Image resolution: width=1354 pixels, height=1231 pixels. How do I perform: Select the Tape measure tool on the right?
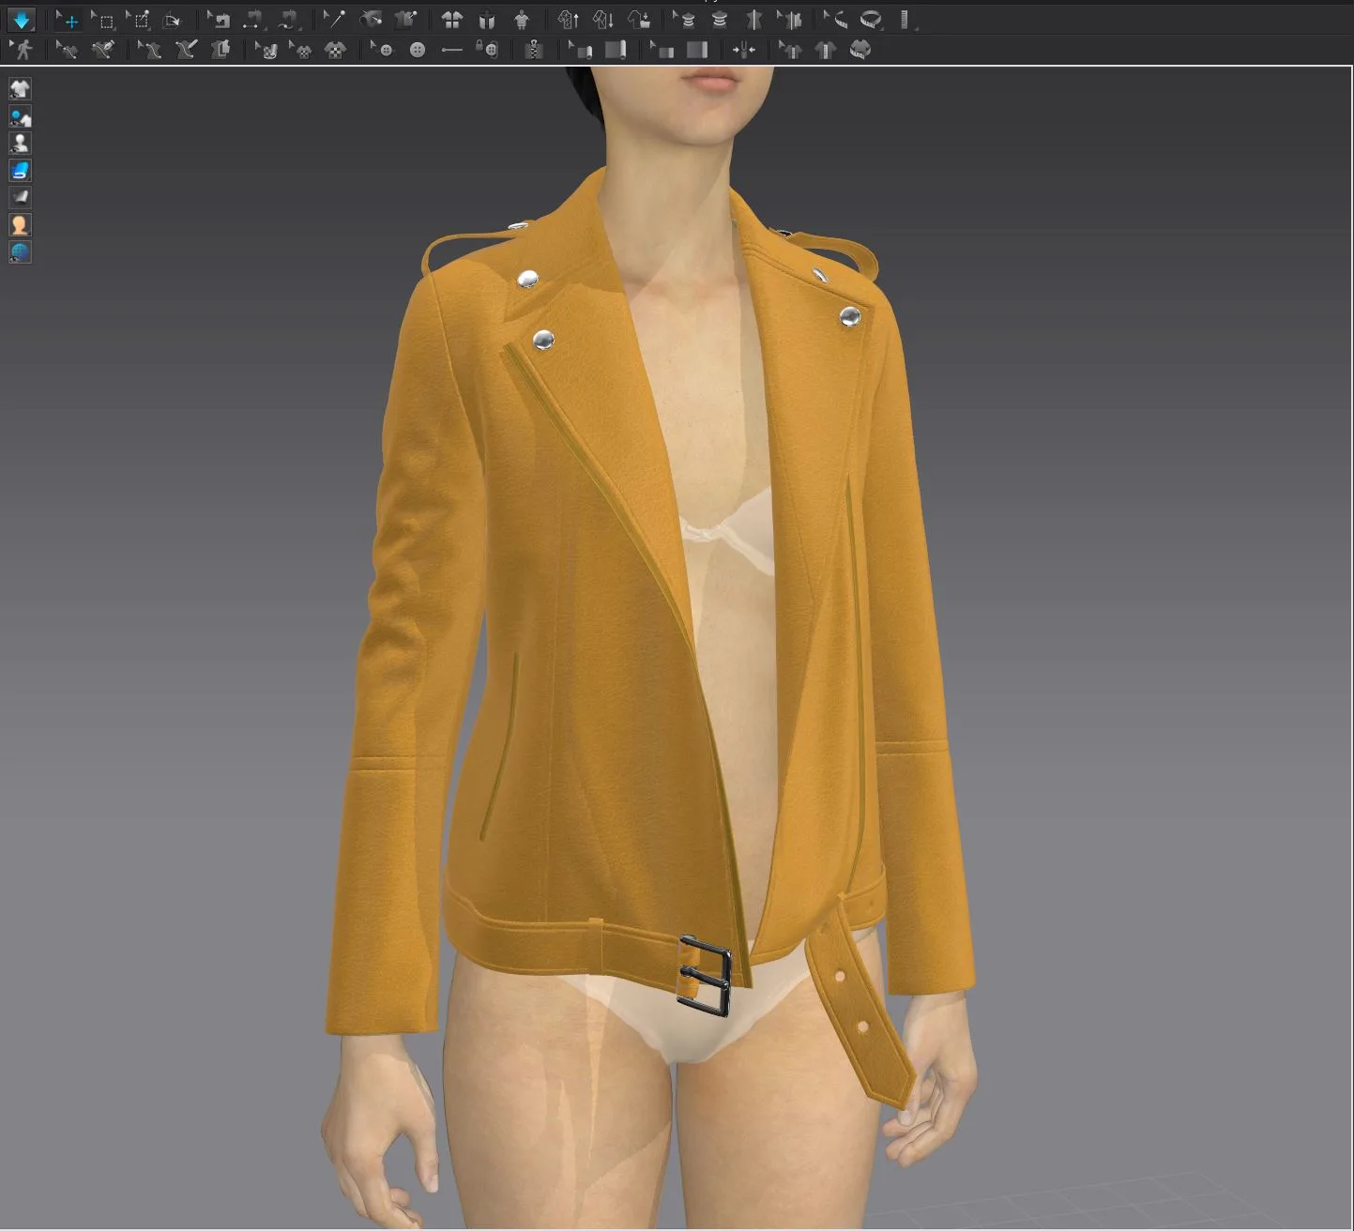click(x=873, y=20)
